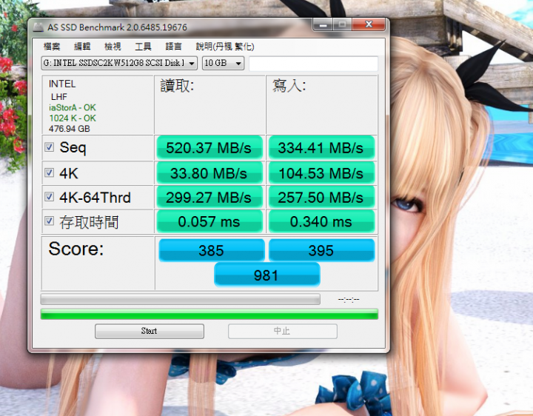Toggle the 4K-64Thrd test checkbox
Viewport: 533px width, 416px height.
pyautogui.click(x=50, y=196)
